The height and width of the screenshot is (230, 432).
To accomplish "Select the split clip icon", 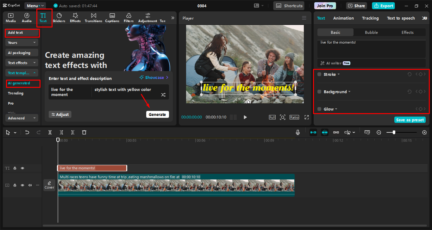I will [50, 132].
